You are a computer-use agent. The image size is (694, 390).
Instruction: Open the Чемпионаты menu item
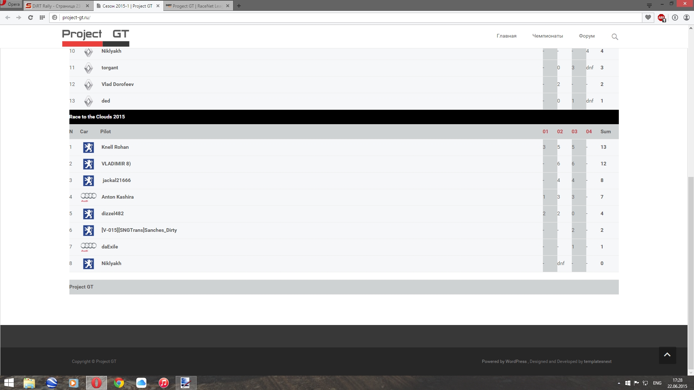[x=547, y=36]
